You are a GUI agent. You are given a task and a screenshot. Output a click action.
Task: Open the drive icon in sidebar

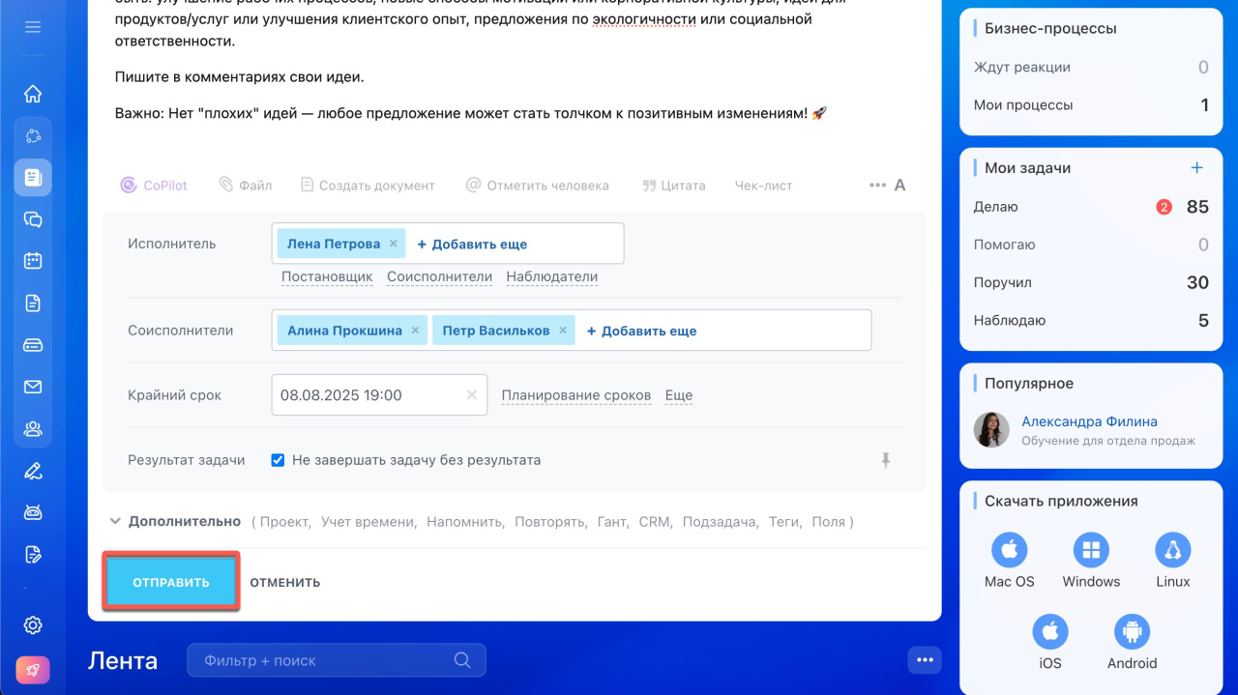point(33,345)
